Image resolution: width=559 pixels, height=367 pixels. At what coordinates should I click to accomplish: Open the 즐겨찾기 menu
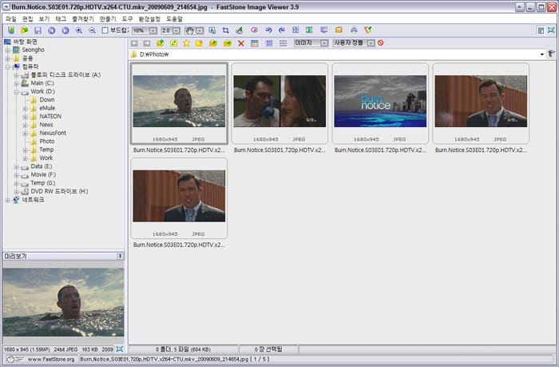click(83, 19)
